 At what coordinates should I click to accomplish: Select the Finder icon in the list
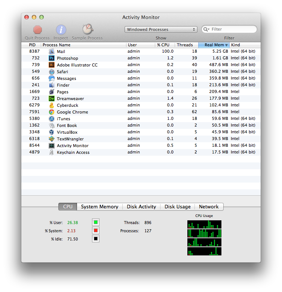pos(52,85)
